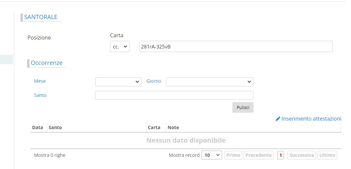Viewport: 351px width, 169px height.
Task: Go to the Successiva page
Action: tap(301, 155)
